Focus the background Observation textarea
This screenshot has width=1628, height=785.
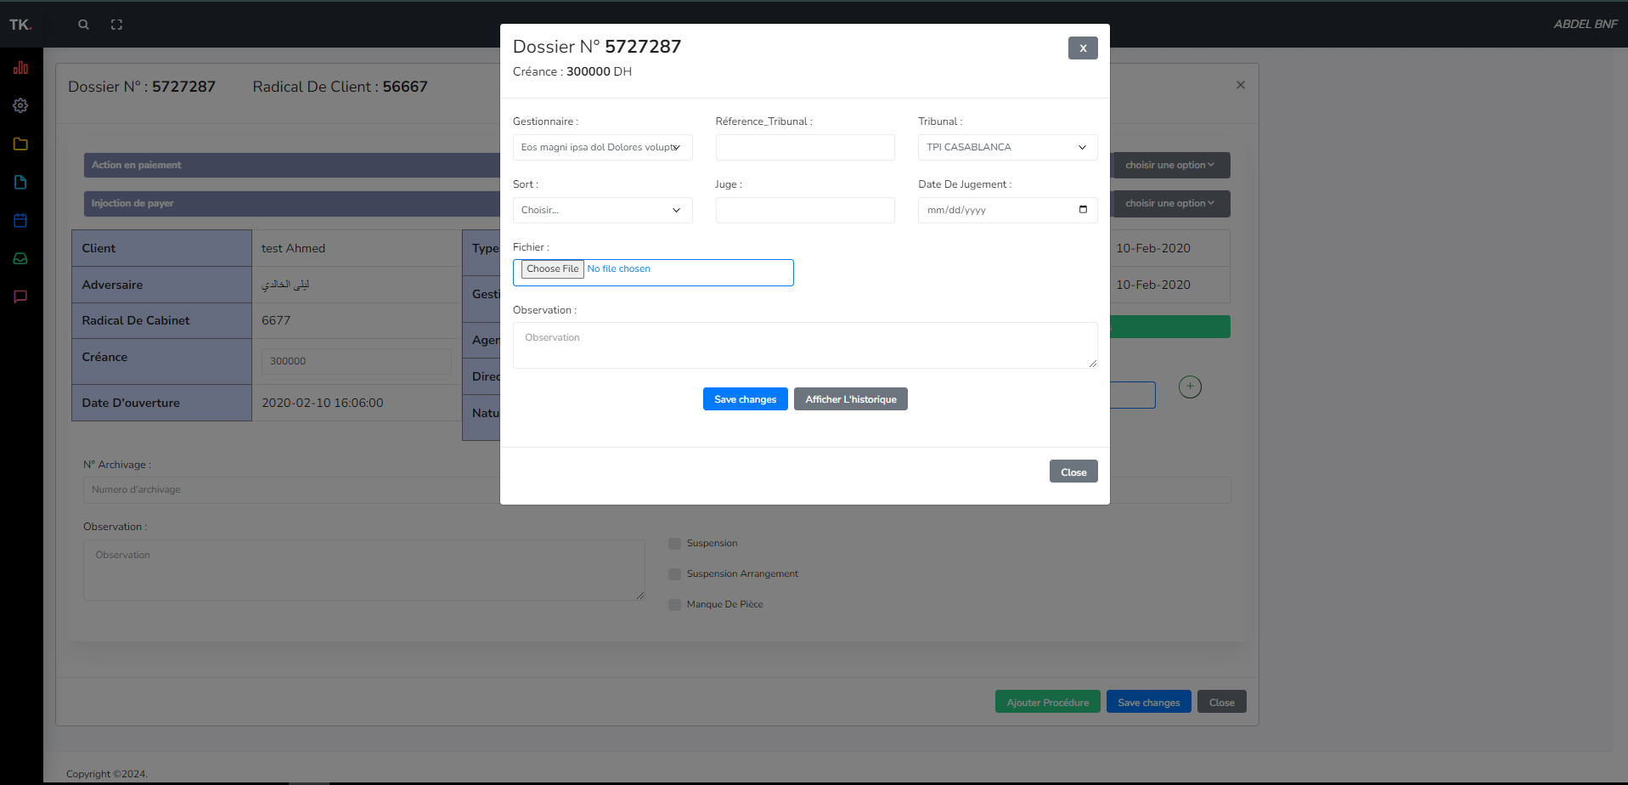point(364,570)
